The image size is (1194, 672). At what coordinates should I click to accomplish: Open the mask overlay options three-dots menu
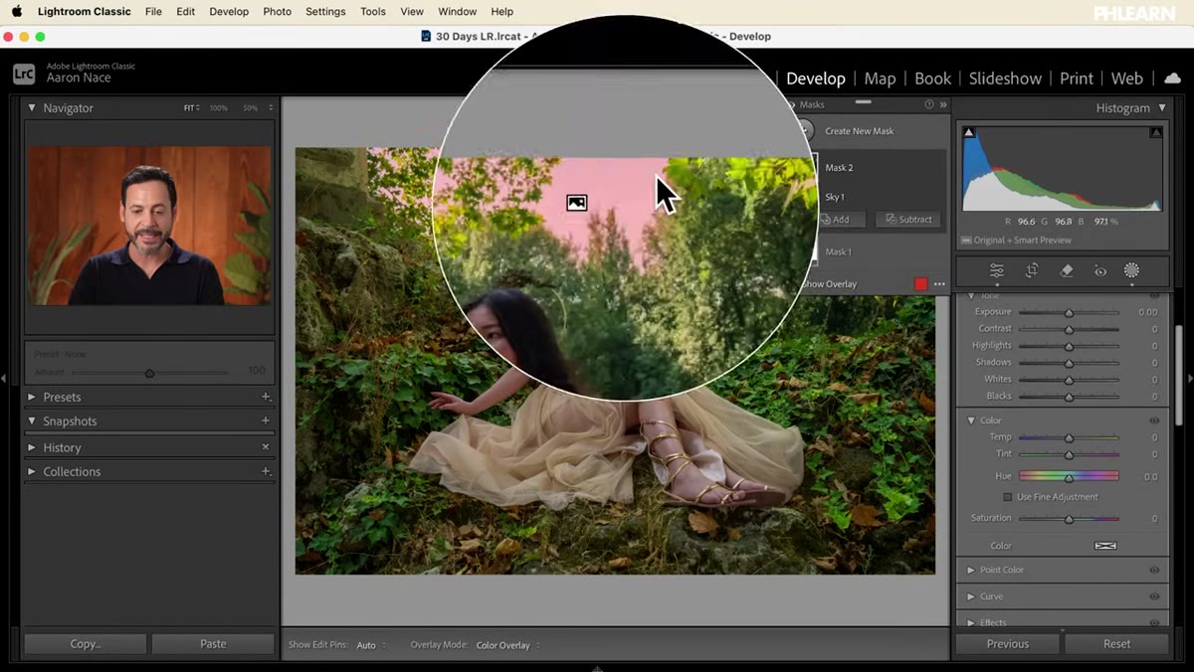pyautogui.click(x=939, y=284)
